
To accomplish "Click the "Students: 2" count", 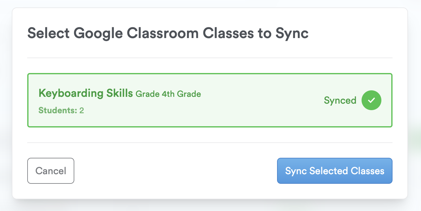I will (61, 110).
